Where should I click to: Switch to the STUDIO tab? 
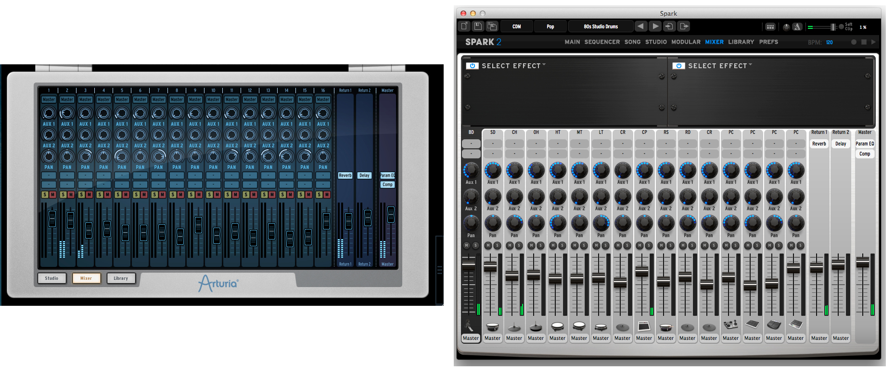tap(656, 42)
